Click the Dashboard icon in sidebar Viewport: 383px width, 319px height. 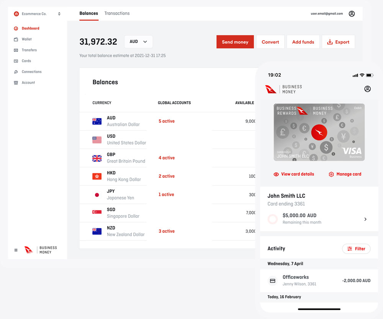[x=16, y=28]
